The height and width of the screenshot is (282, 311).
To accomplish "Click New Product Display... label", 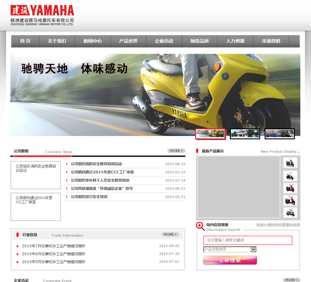I will 281,151.
